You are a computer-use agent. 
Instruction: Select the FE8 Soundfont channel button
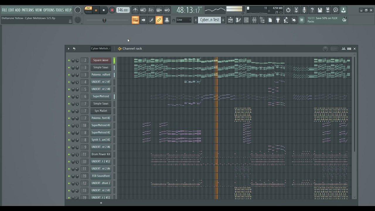click(x=101, y=176)
